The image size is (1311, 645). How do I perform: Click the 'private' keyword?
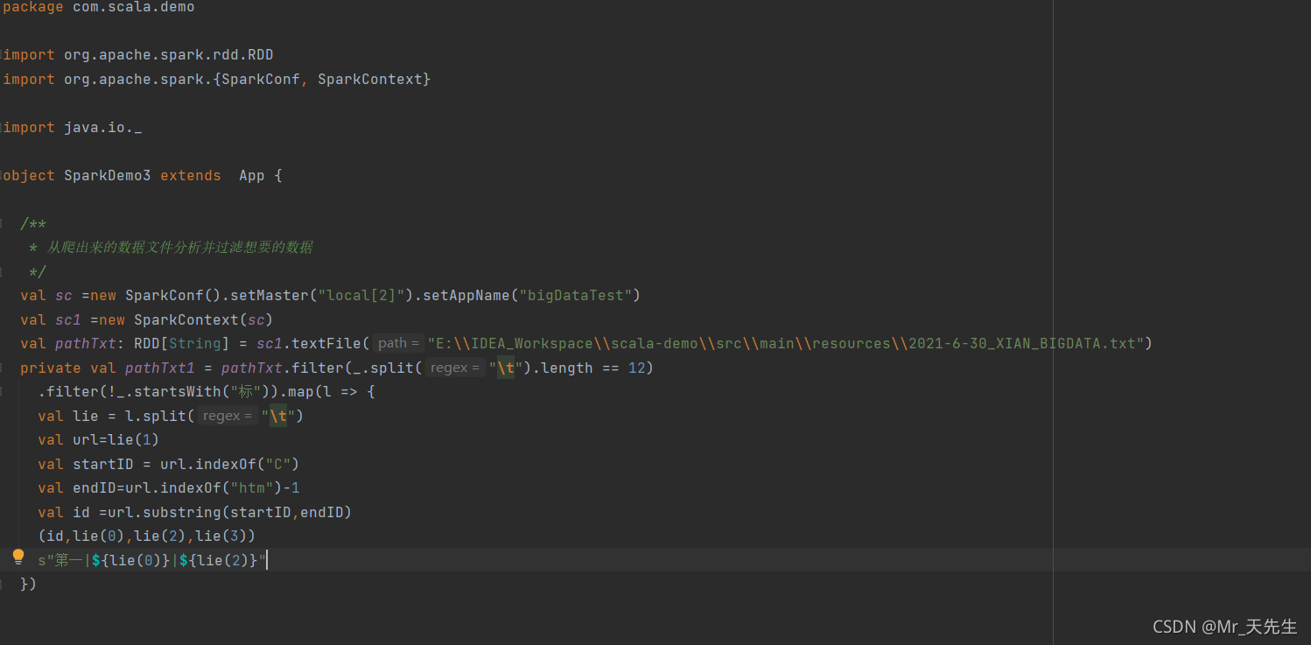click(x=51, y=368)
